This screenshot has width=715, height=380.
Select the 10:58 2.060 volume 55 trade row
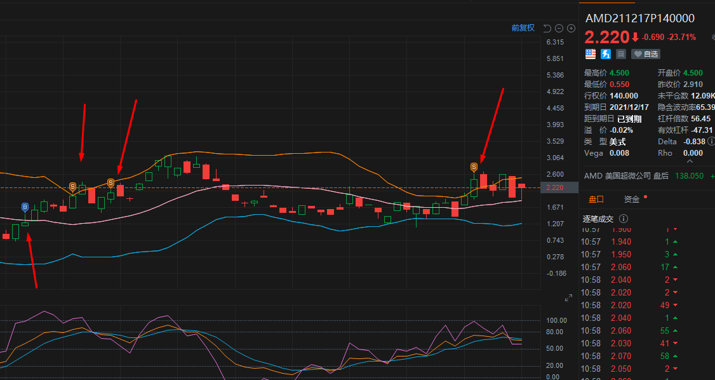click(x=648, y=330)
